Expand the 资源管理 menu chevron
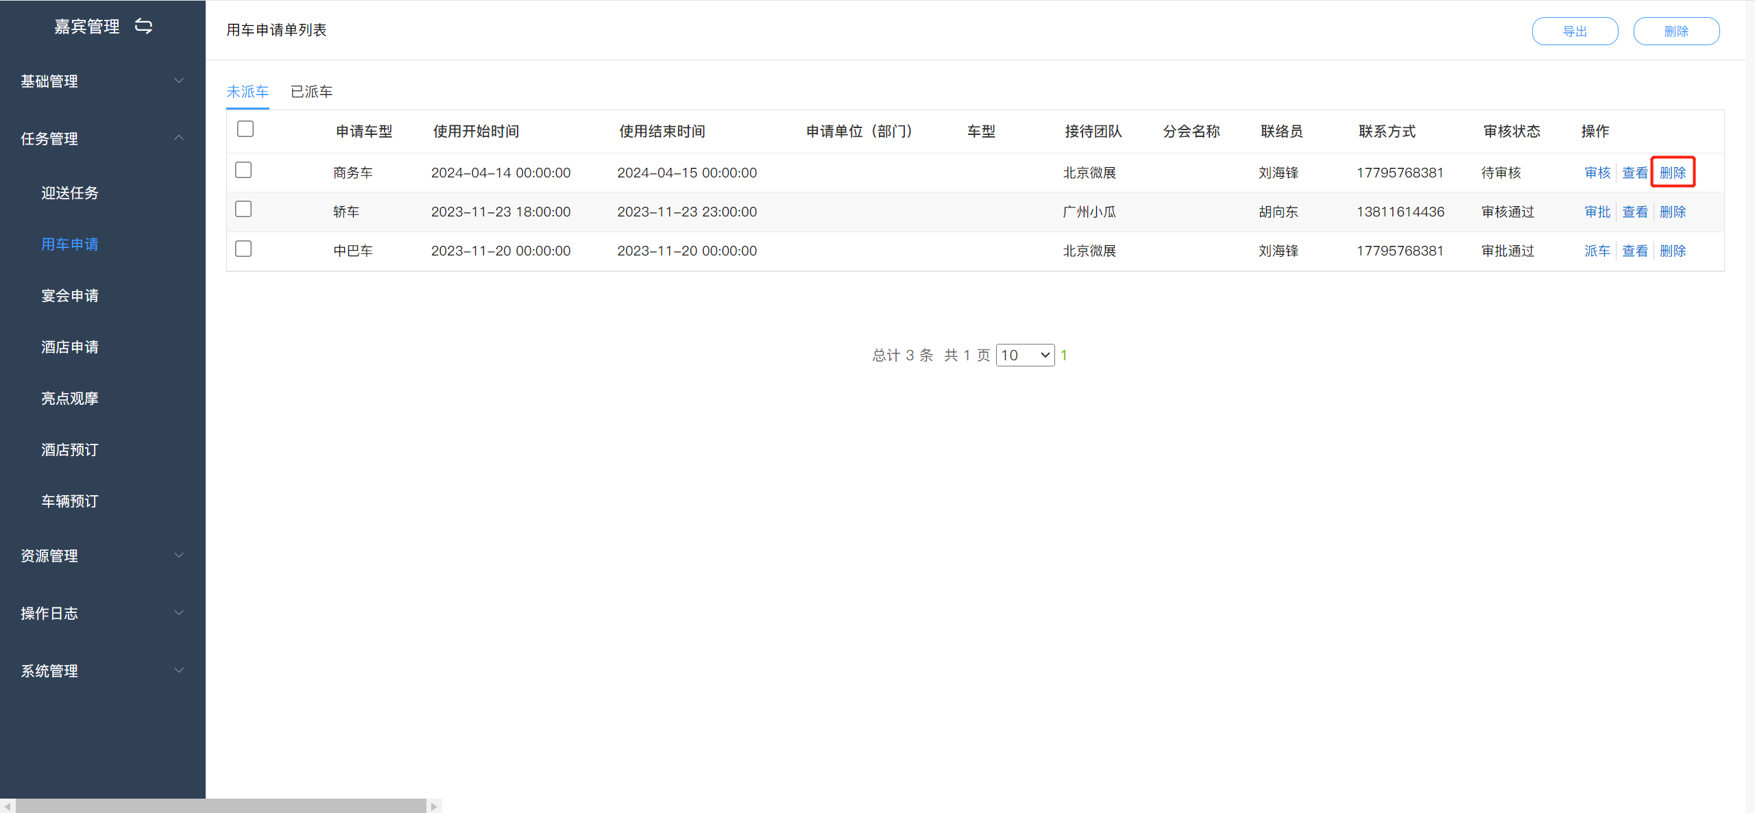 click(179, 555)
